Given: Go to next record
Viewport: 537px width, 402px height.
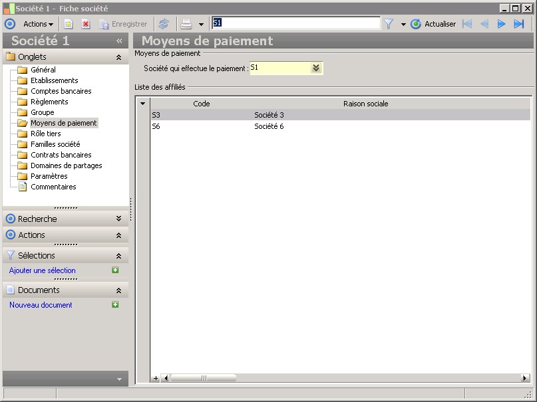Looking at the screenshot, I should [x=501, y=24].
